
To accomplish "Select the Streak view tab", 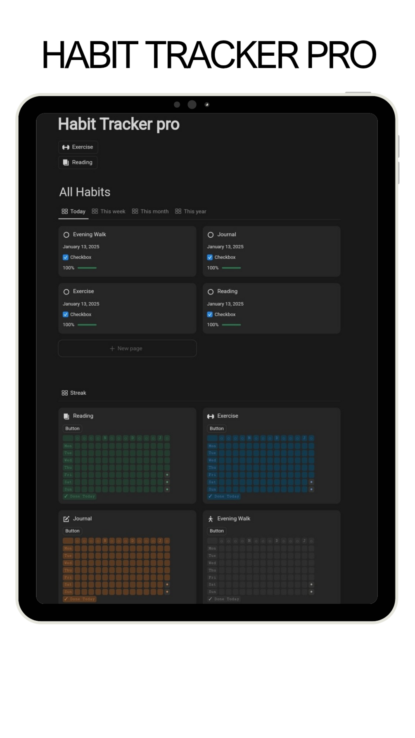I will point(74,393).
